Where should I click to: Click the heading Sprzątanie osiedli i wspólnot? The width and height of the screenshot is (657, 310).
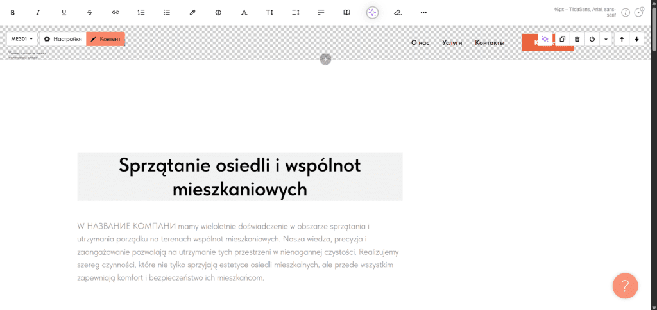240,177
